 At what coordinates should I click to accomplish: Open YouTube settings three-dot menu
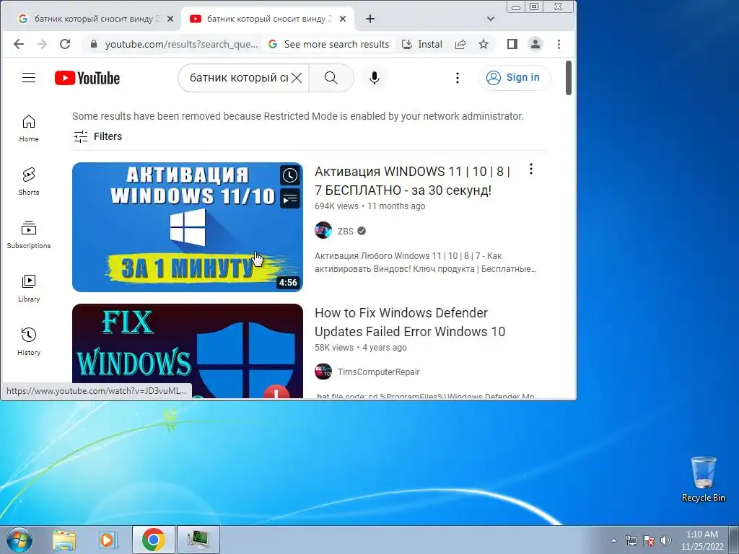pos(457,78)
